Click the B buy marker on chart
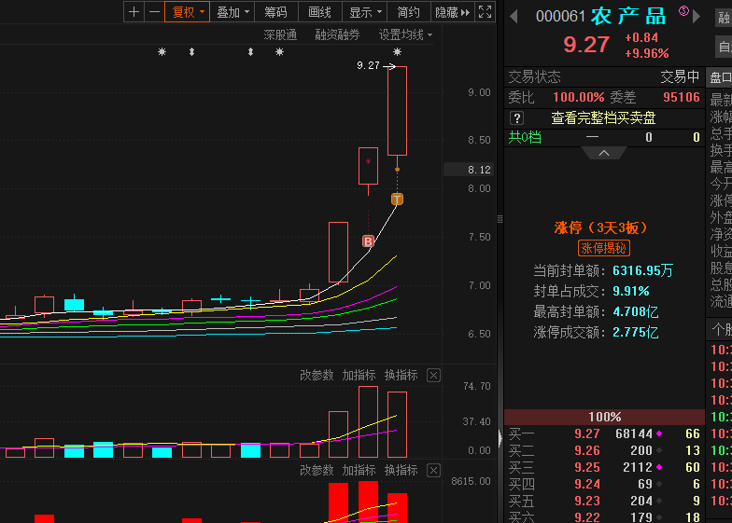 coord(368,241)
